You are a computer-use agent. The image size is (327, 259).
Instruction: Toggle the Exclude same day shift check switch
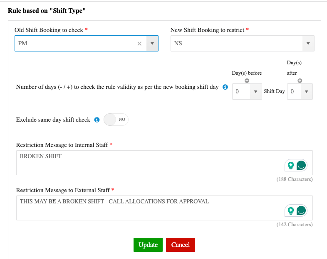pyautogui.click(x=116, y=120)
